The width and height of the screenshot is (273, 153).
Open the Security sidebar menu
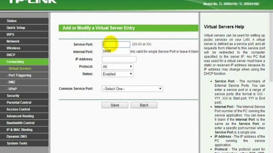tap(24, 96)
